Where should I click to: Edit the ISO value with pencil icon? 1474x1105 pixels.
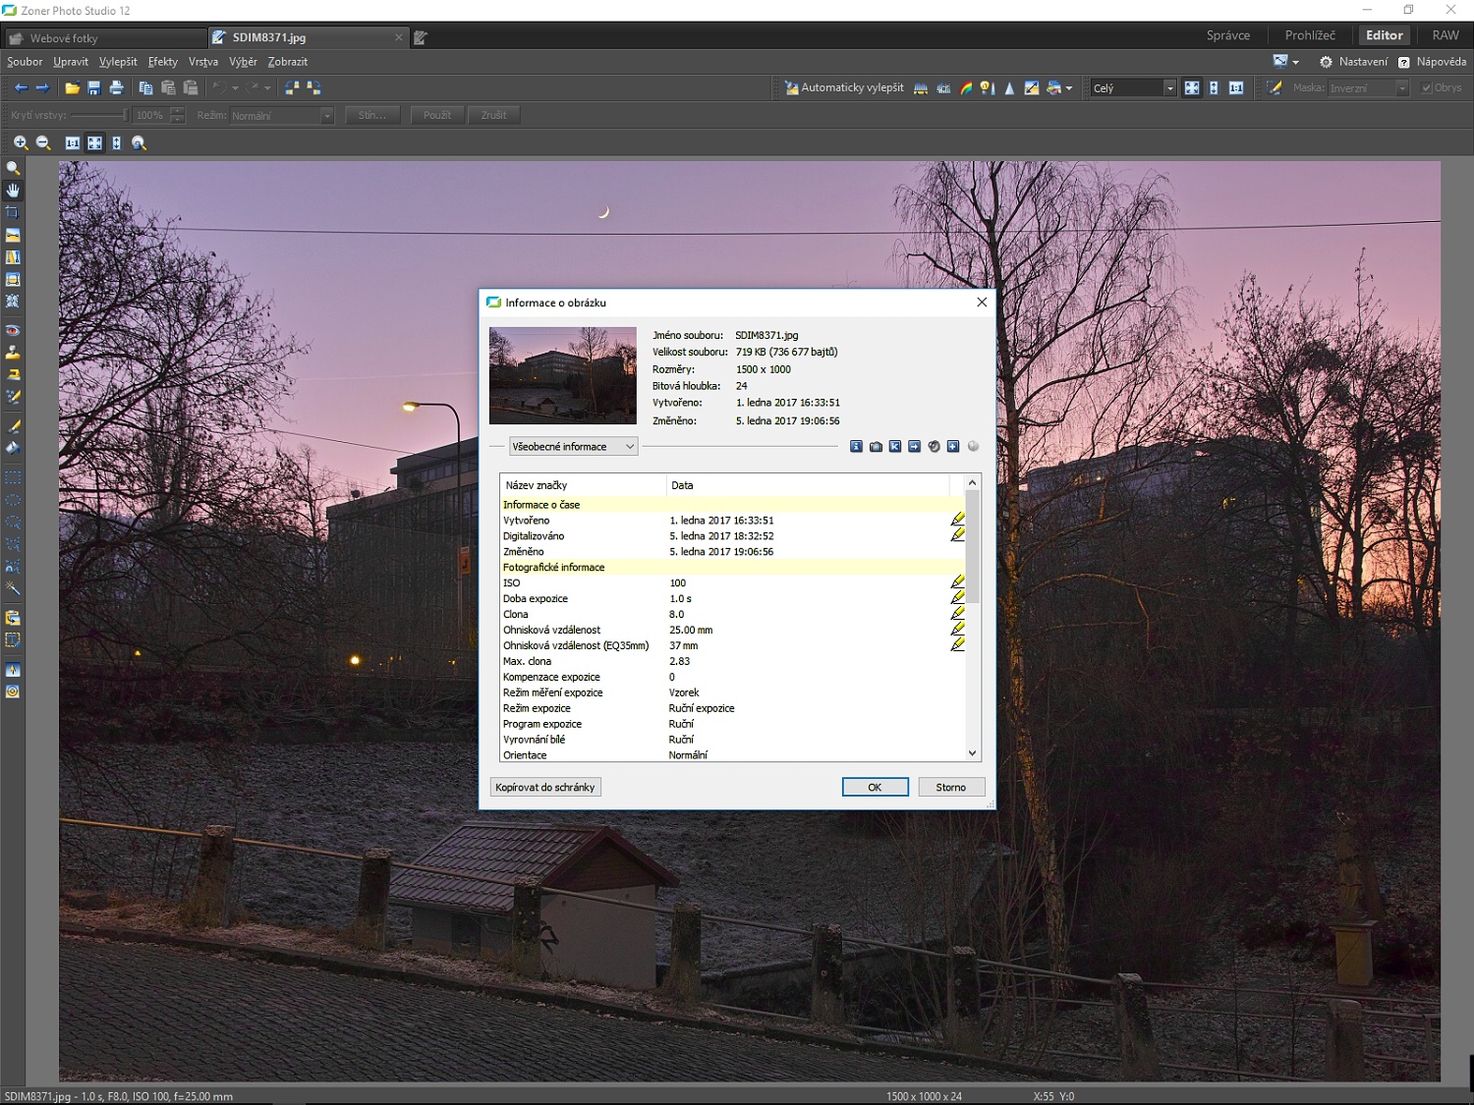957,582
